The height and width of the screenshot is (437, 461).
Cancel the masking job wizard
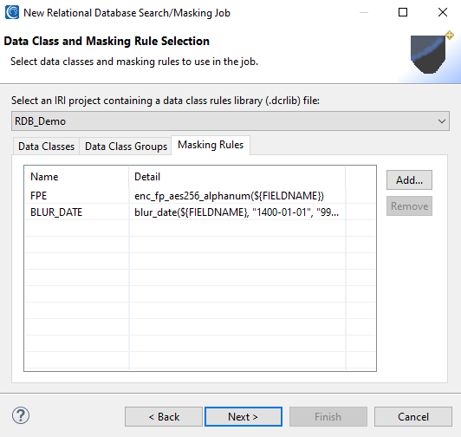[x=413, y=417]
